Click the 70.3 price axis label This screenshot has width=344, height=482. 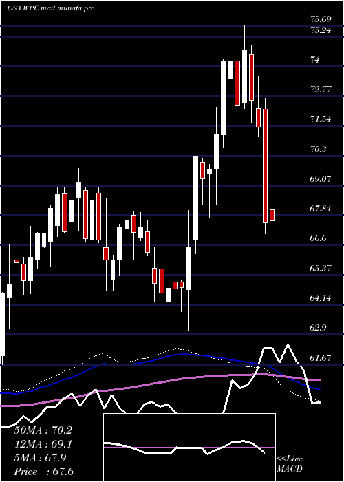point(318,149)
